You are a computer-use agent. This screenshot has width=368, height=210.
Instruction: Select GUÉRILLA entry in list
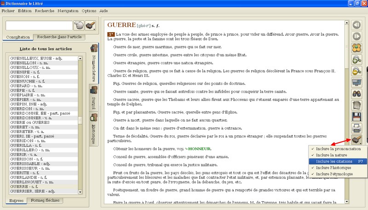(43, 145)
